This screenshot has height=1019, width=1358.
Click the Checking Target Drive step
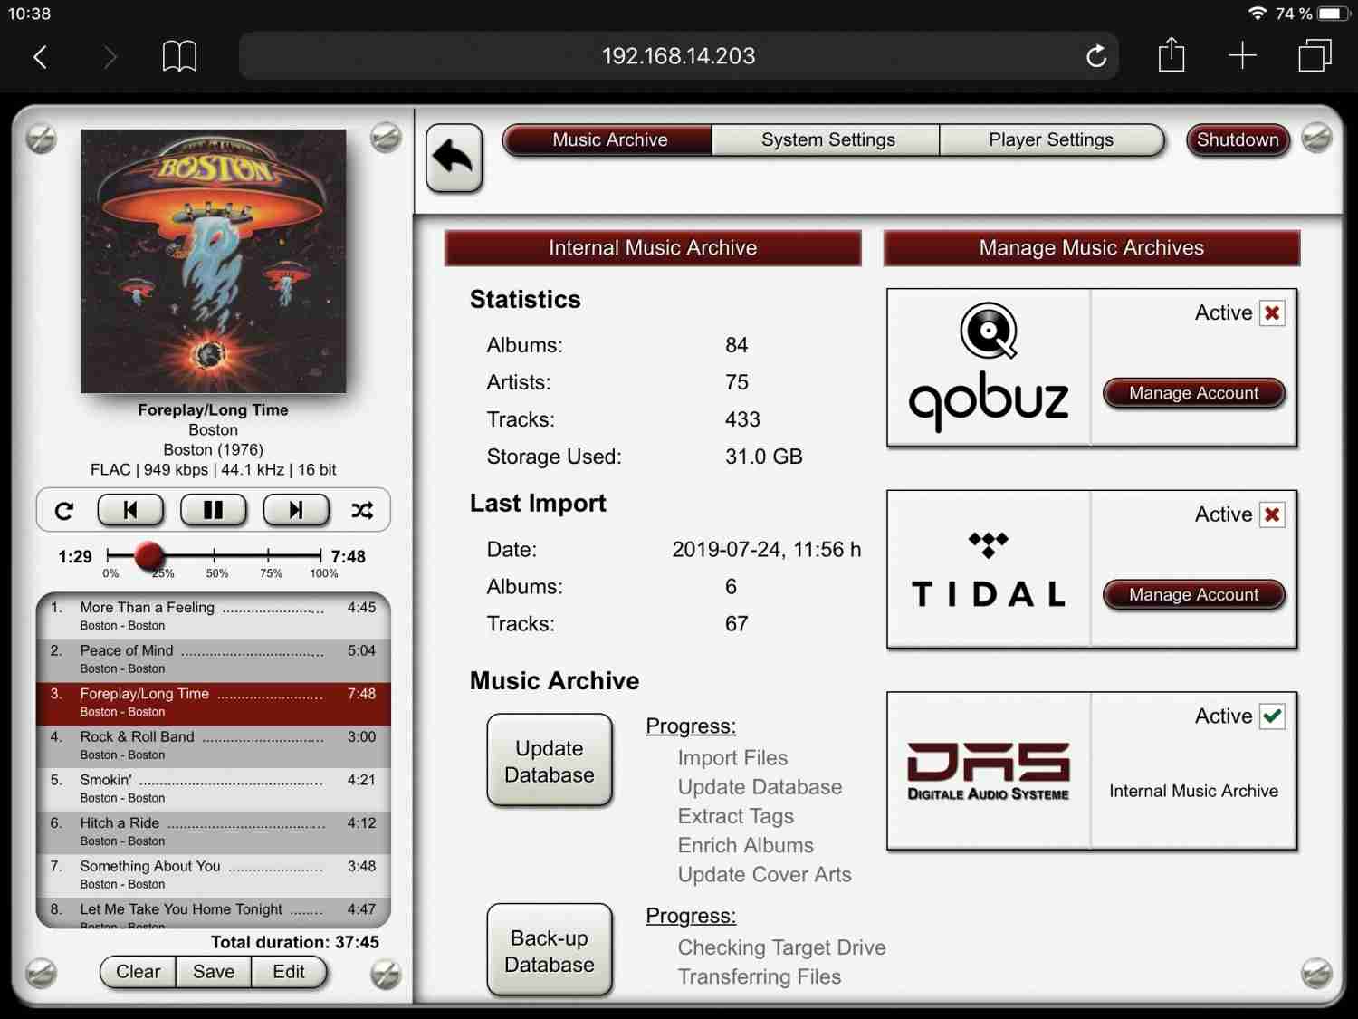[x=781, y=947]
